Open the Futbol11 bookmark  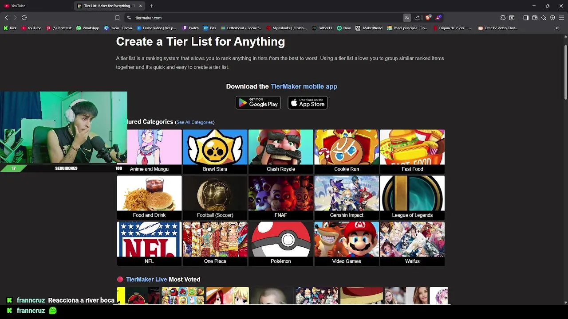tap(322, 28)
